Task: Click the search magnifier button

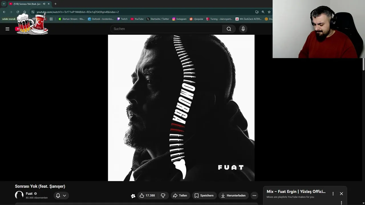Action: [x=229, y=29]
